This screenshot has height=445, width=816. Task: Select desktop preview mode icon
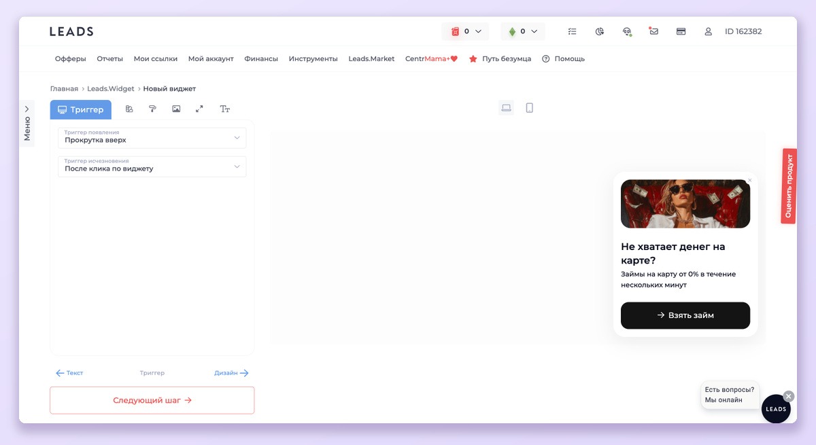click(x=506, y=107)
